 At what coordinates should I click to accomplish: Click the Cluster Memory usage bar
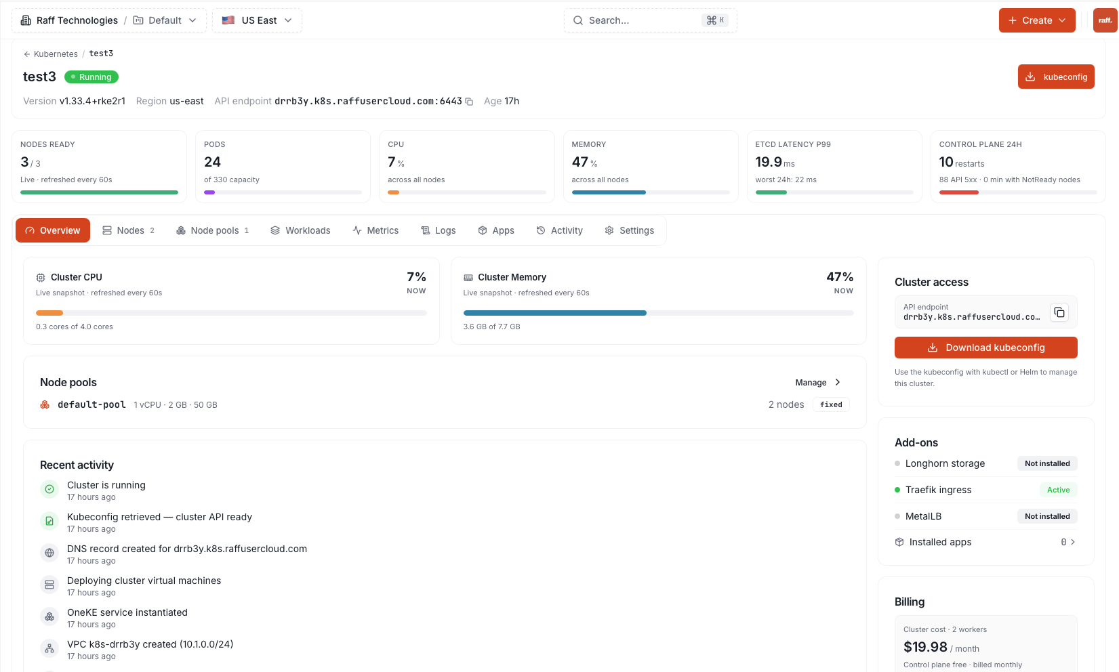659,313
